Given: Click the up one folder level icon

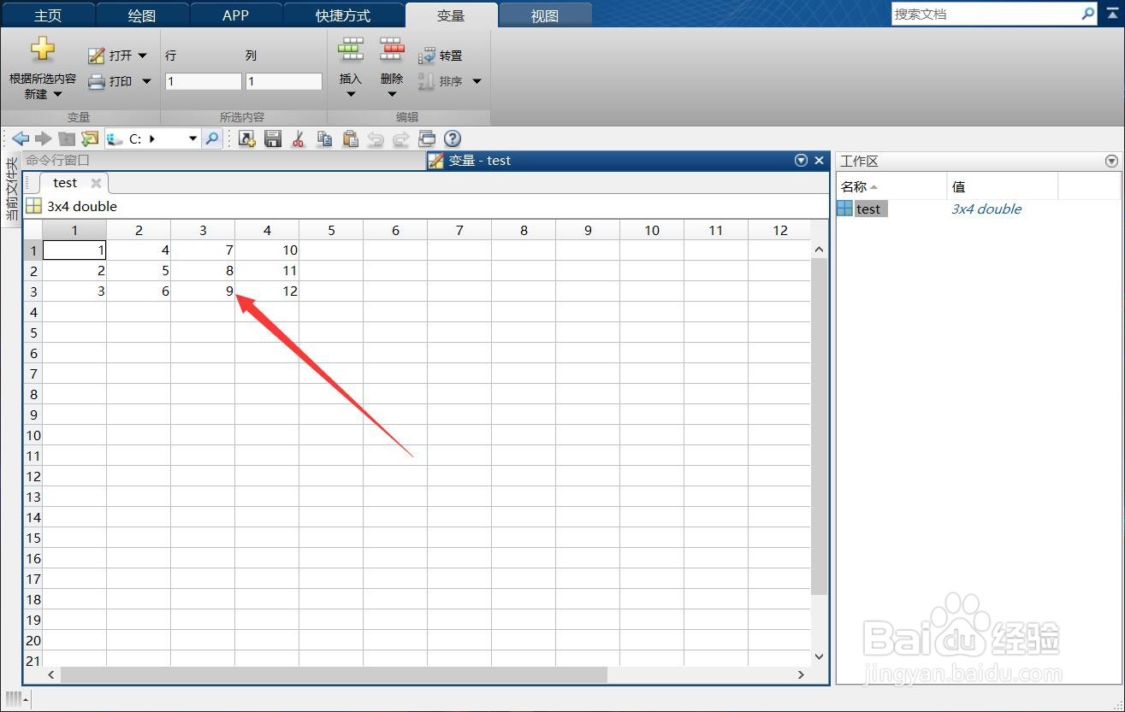Looking at the screenshot, I should [67, 138].
